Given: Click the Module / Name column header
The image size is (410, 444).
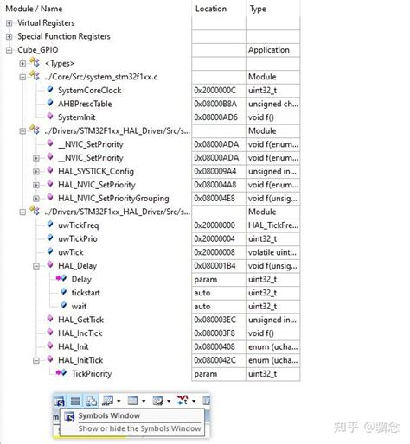Looking at the screenshot, I should tap(34, 9).
